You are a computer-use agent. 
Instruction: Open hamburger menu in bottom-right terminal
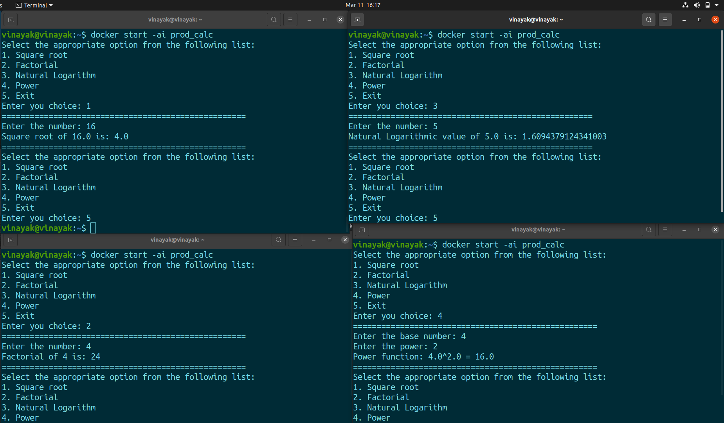665,230
